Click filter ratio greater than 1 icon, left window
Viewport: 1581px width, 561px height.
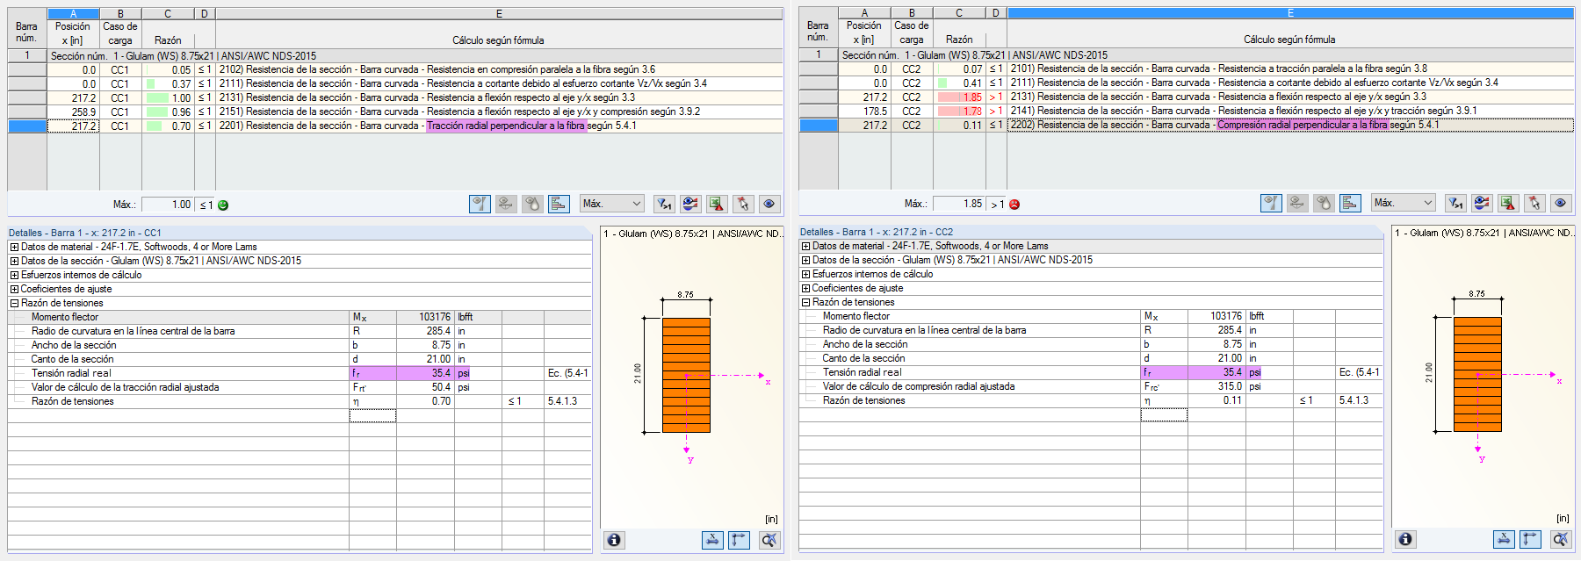point(665,204)
